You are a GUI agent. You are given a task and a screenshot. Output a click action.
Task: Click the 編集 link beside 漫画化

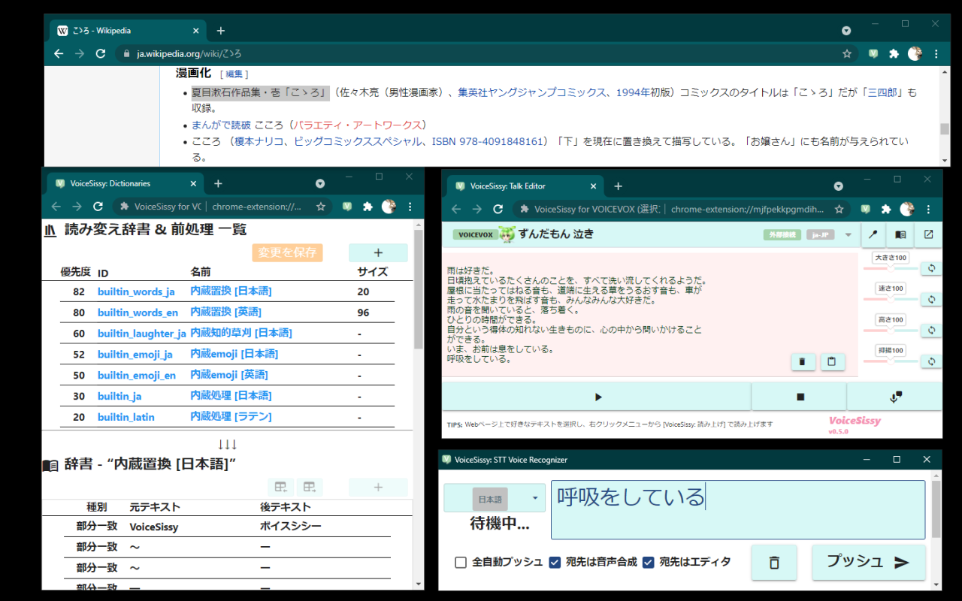[234, 74]
